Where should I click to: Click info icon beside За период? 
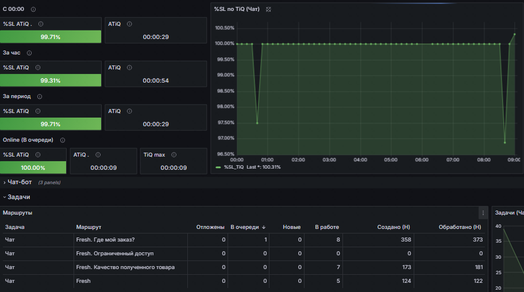tap(40, 97)
